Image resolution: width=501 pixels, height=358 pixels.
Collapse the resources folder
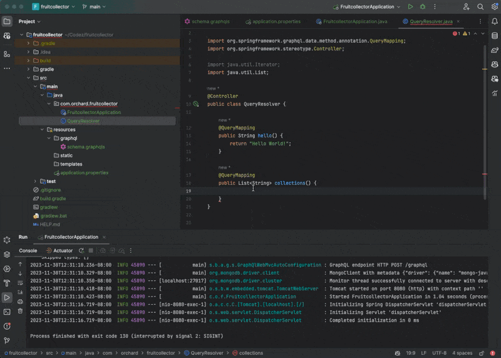pyautogui.click(x=42, y=130)
